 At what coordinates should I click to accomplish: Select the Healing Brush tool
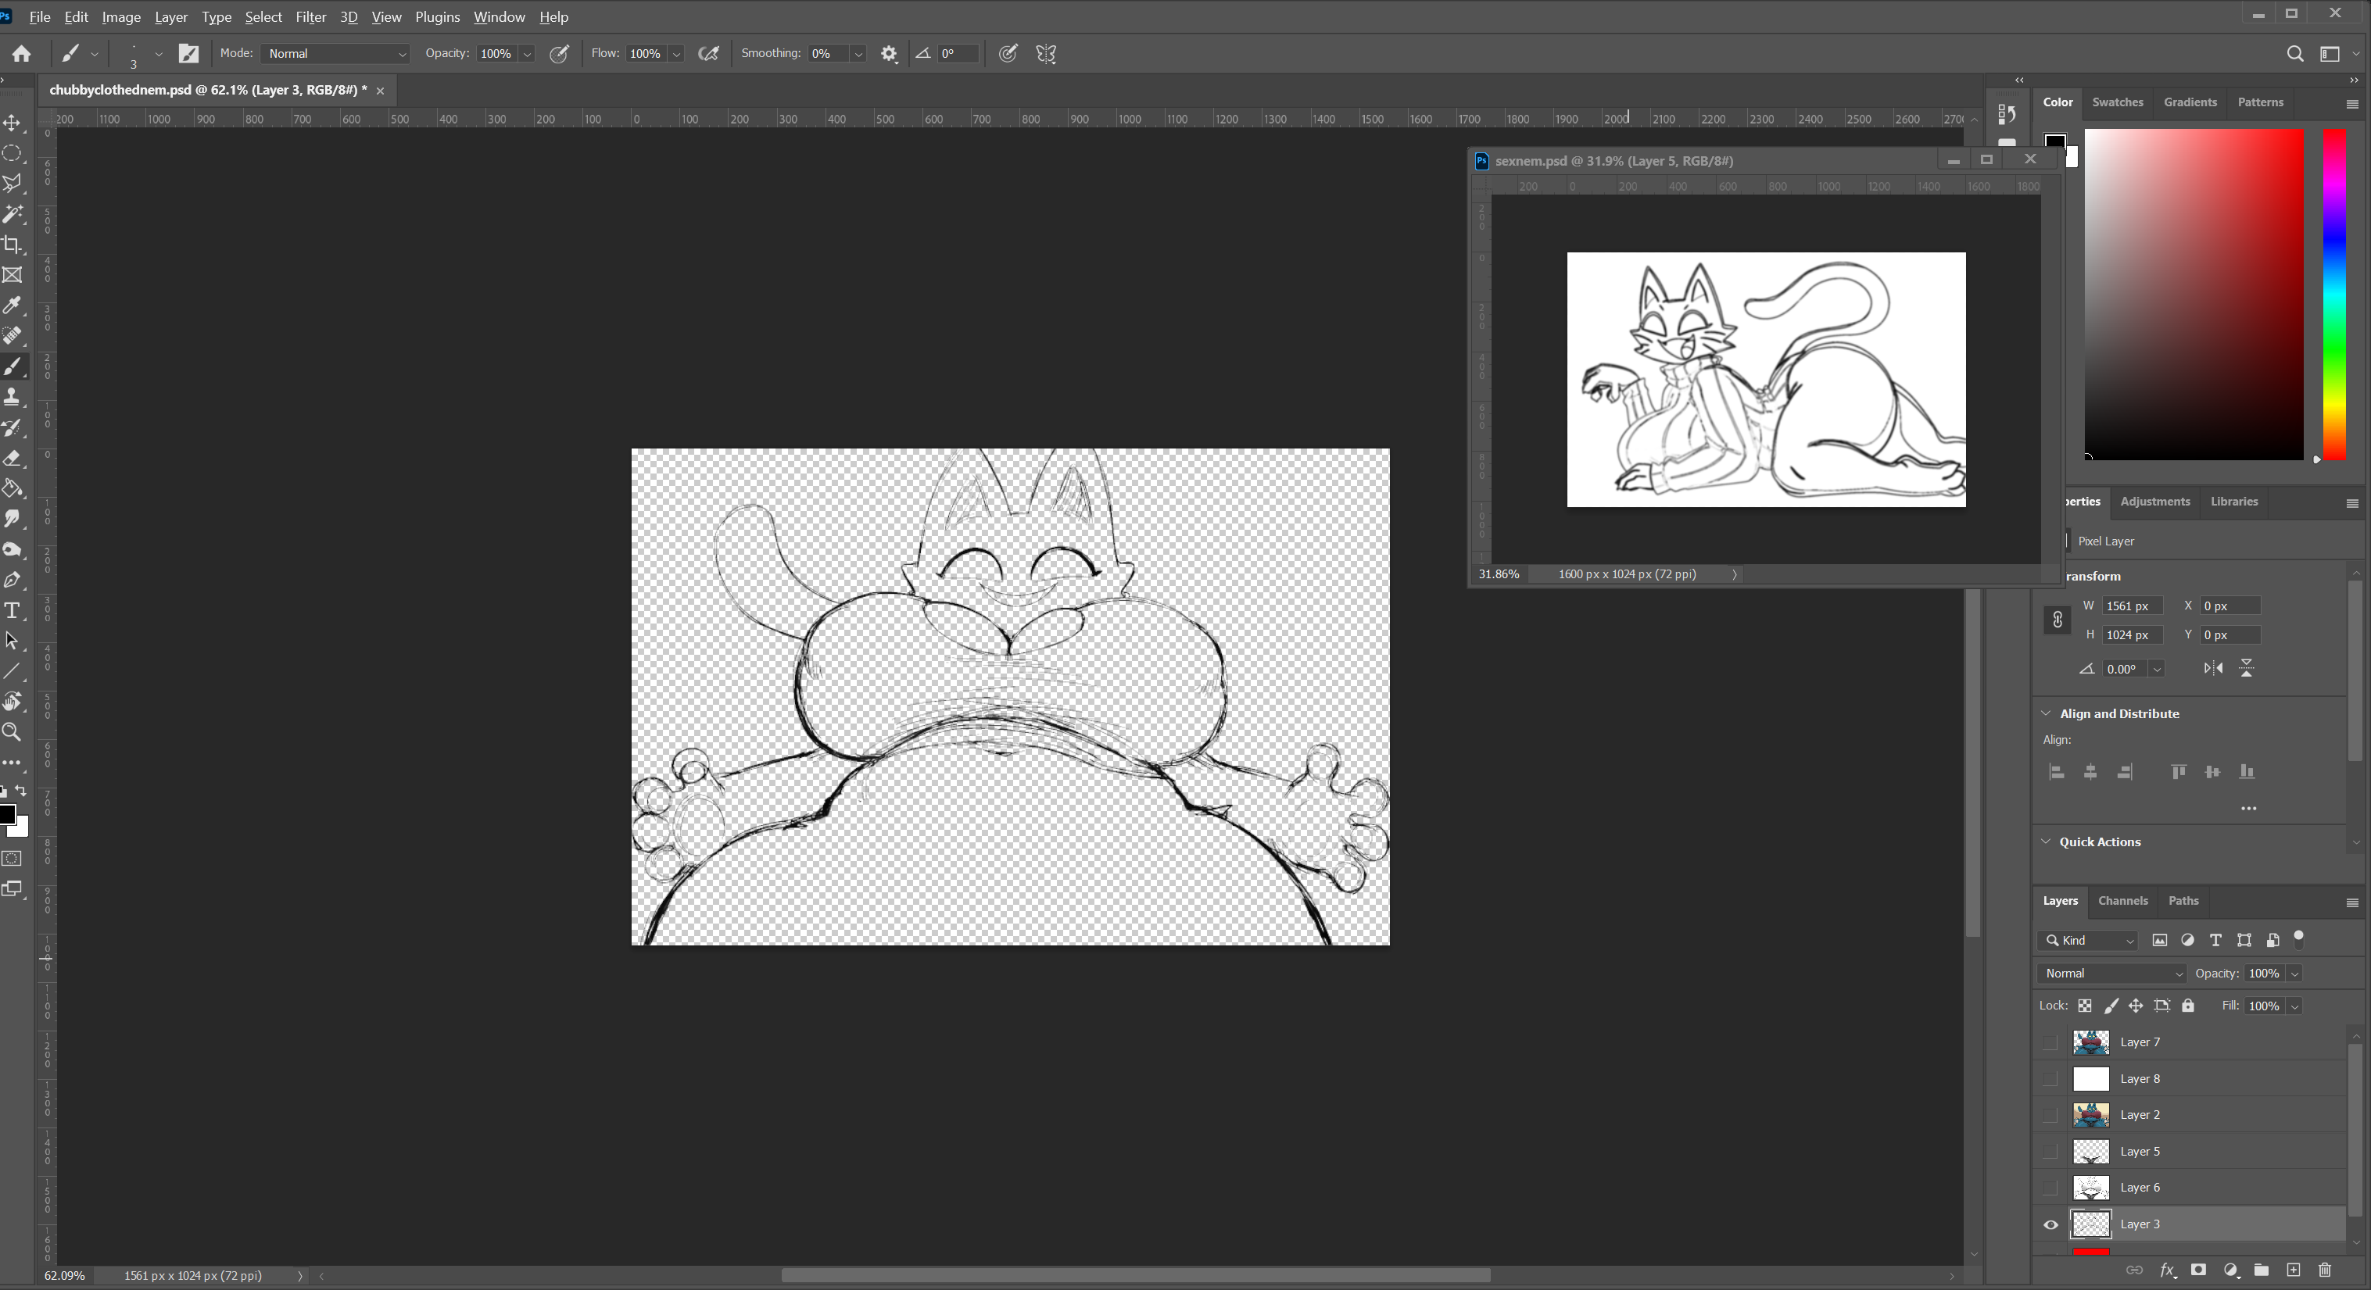(13, 336)
